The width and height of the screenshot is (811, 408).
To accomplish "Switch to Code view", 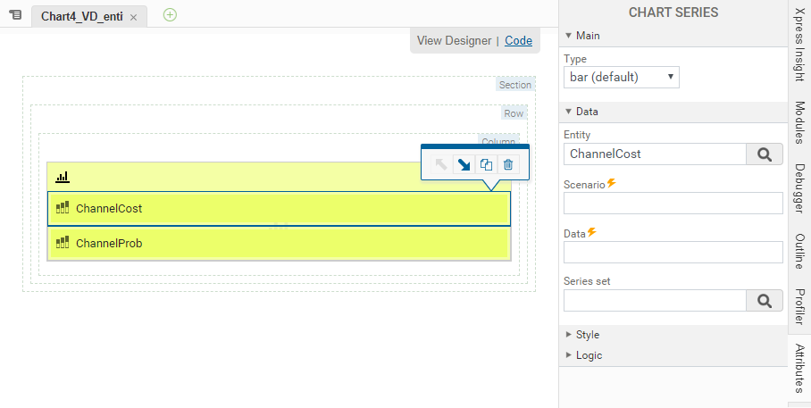I will click(518, 40).
